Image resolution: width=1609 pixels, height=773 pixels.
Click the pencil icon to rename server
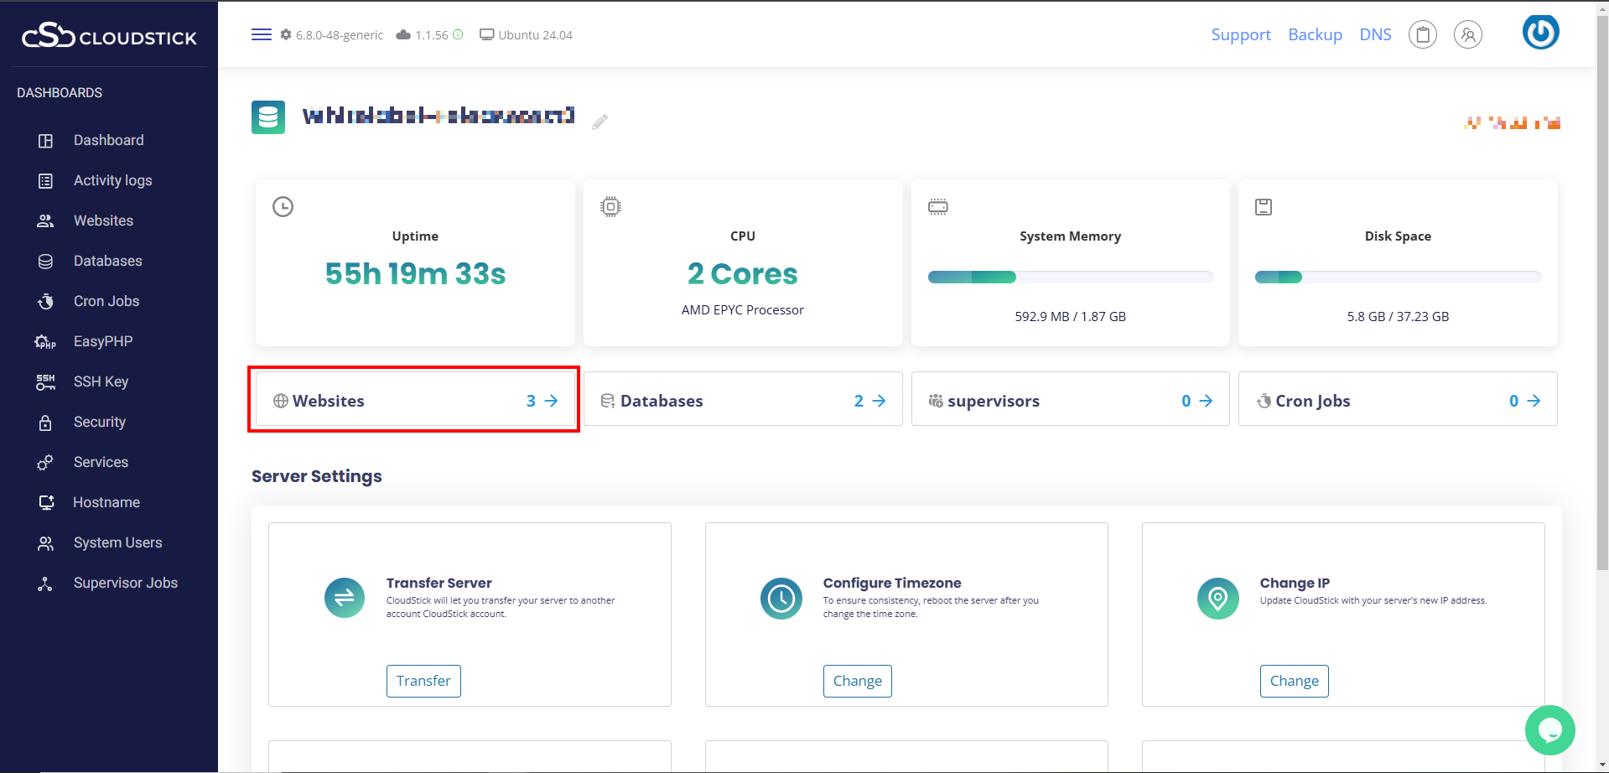click(599, 122)
